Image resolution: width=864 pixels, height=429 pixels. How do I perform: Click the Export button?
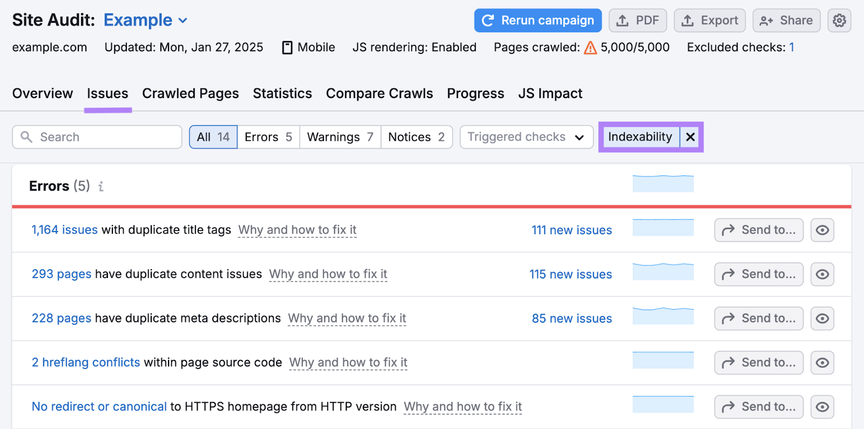pyautogui.click(x=710, y=21)
